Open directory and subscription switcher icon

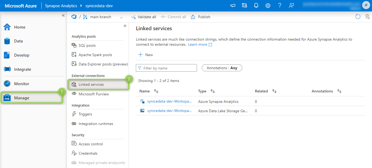click(244, 6)
